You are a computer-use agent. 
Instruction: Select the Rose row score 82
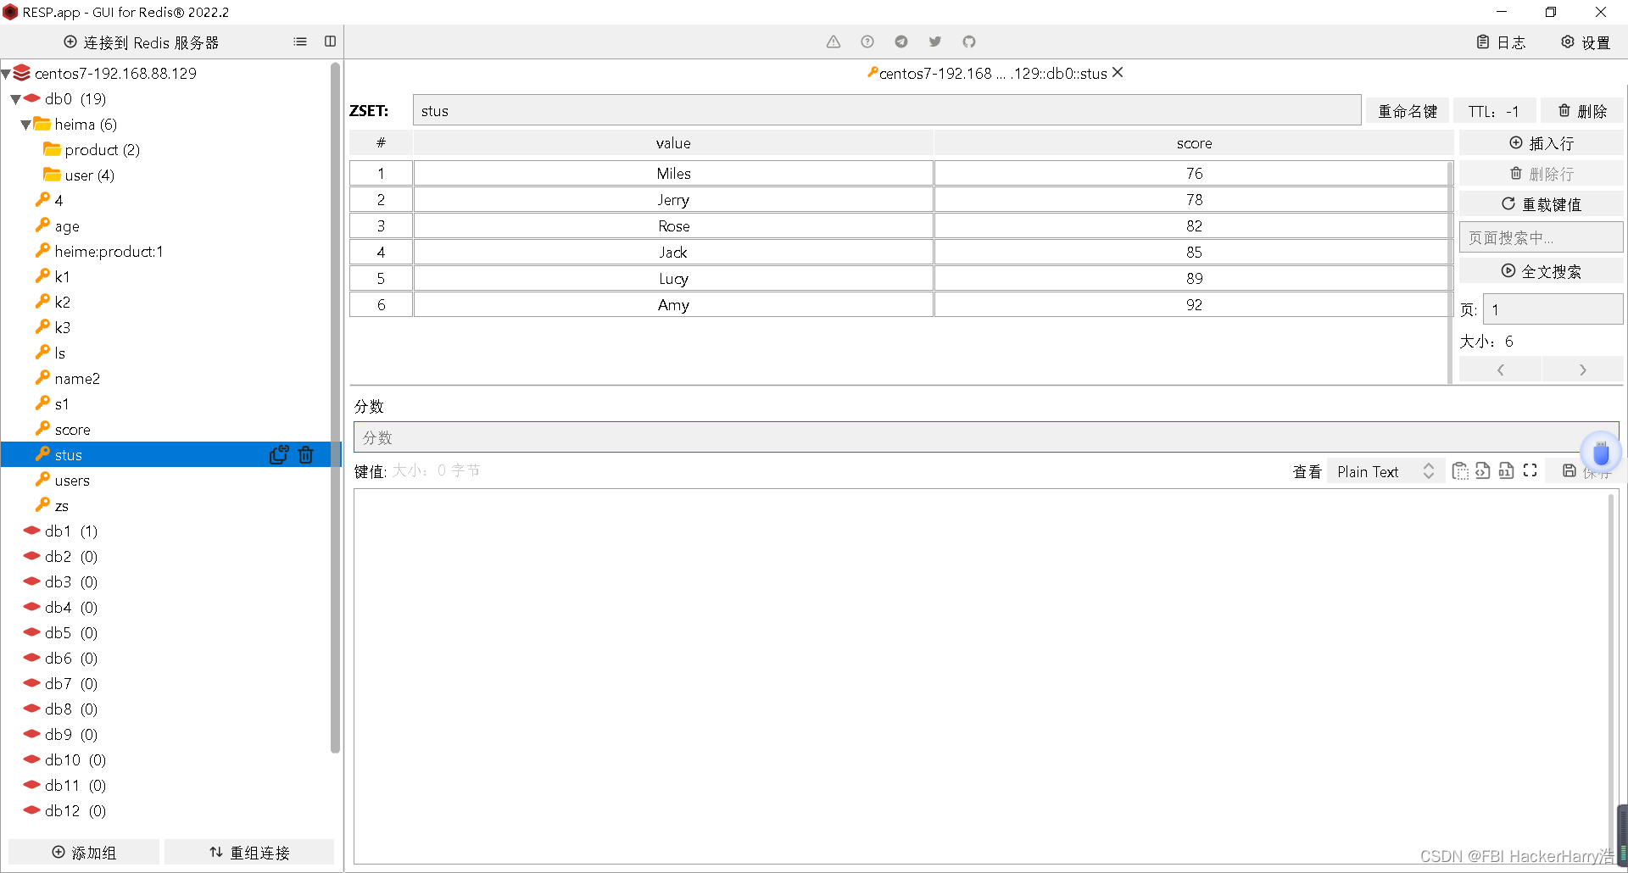[x=1194, y=225]
